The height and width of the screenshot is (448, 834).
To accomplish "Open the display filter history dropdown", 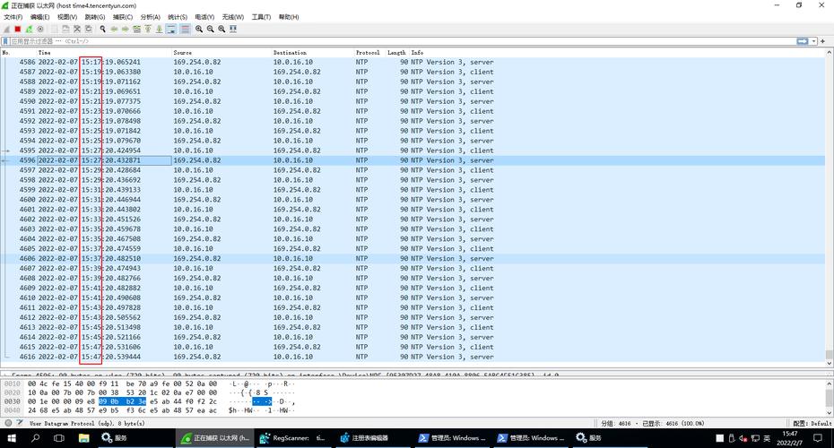I will [x=813, y=41].
